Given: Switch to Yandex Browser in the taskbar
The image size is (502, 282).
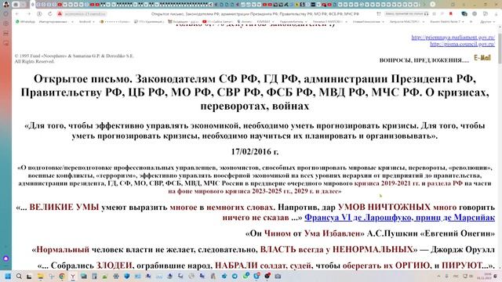Looking at the screenshot, I should pyautogui.click(x=73, y=277).
